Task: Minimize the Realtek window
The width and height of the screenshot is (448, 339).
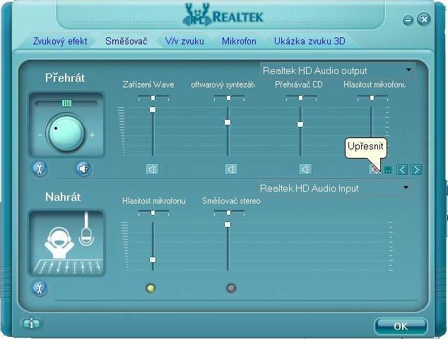Action: point(408,20)
